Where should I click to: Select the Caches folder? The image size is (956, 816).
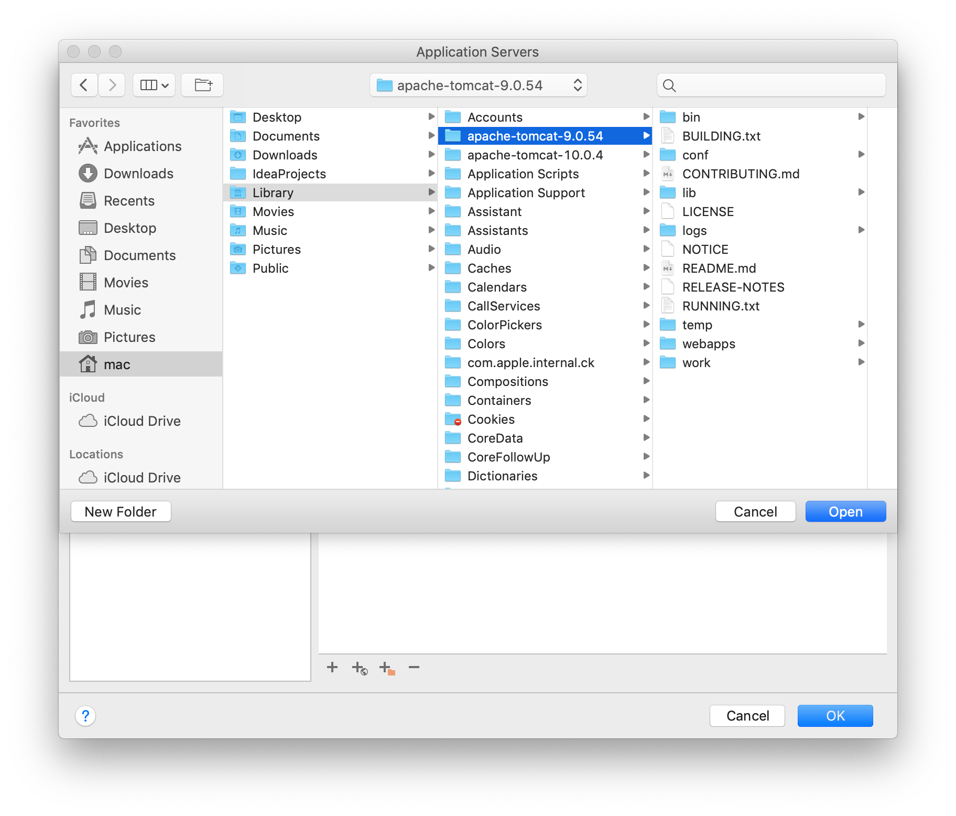pos(545,268)
